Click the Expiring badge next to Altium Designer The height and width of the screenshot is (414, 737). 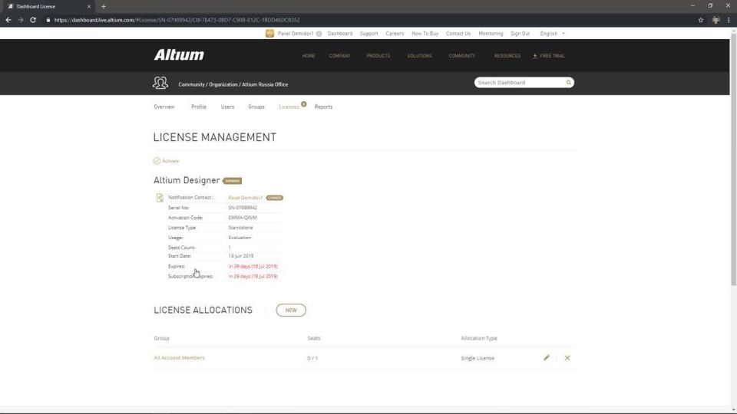(232, 181)
